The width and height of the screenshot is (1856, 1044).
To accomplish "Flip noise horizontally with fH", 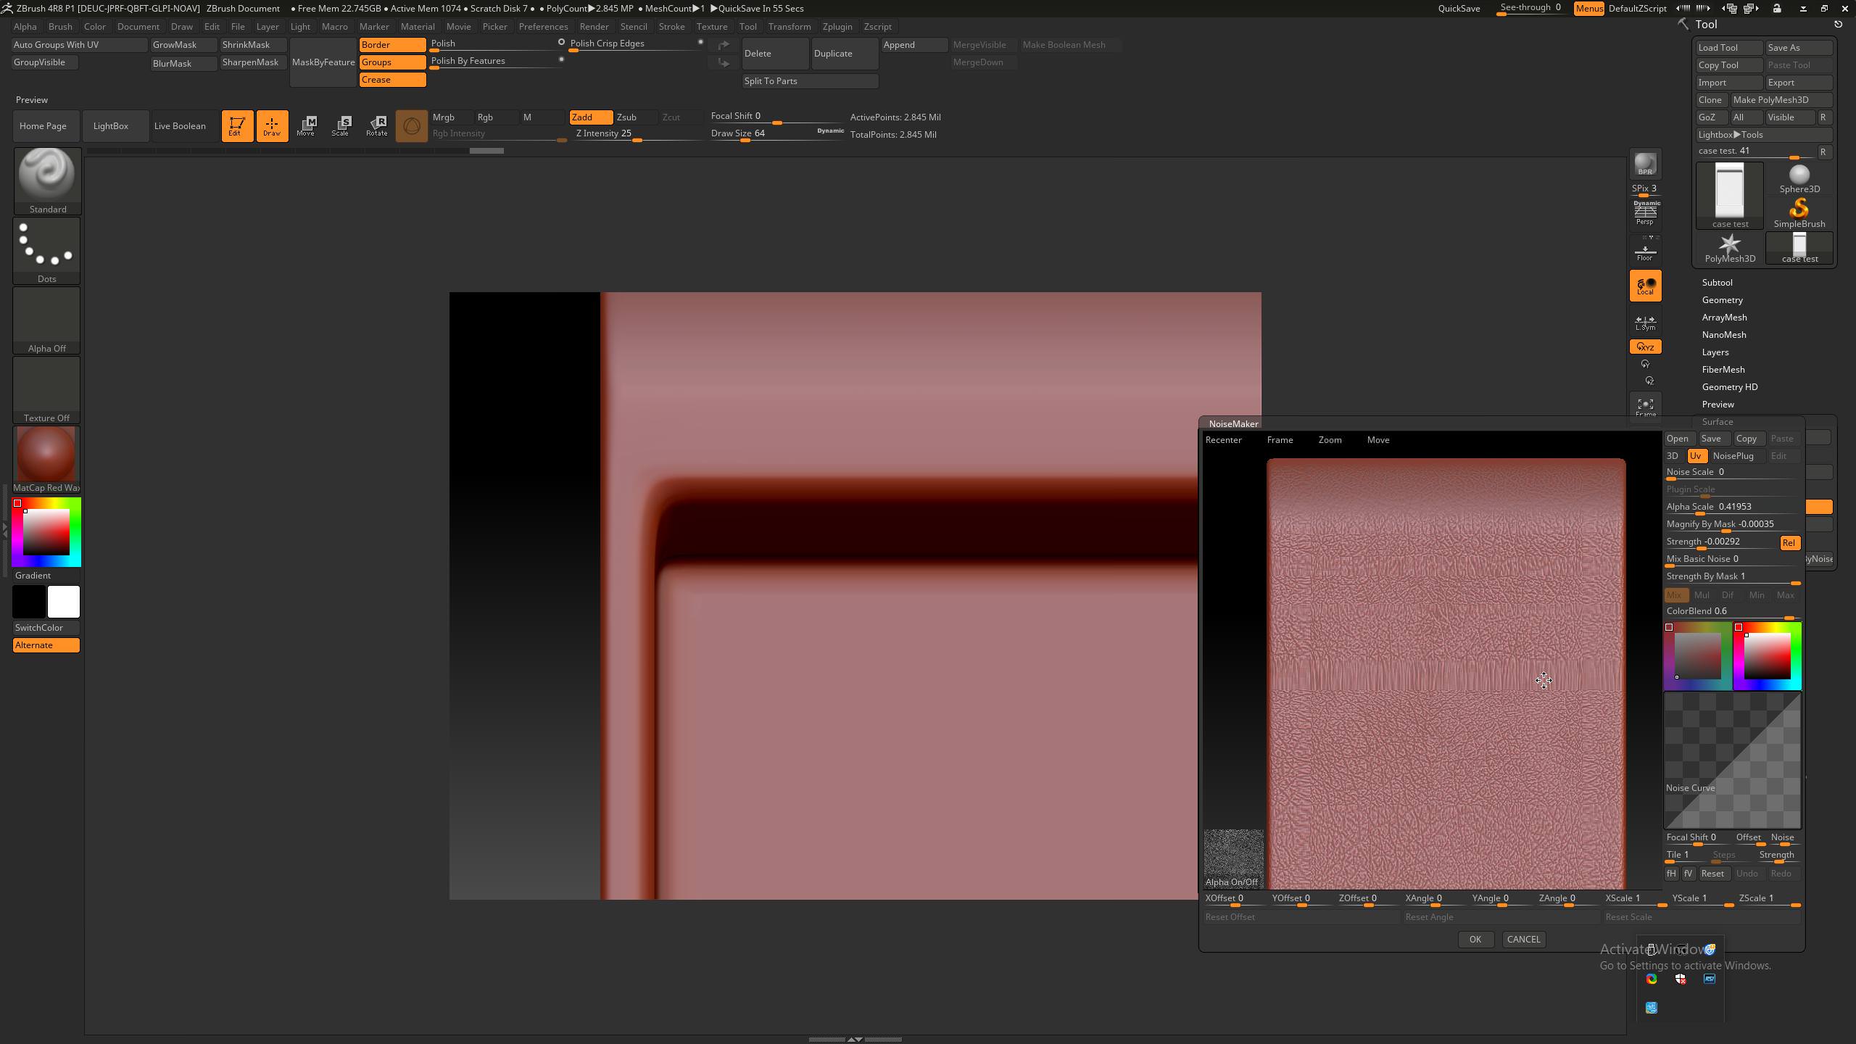I will coord(1671,874).
